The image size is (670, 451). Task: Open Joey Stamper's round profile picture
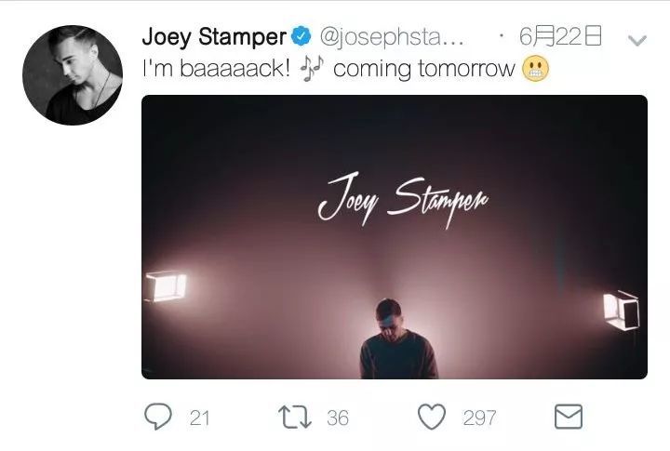73,75
